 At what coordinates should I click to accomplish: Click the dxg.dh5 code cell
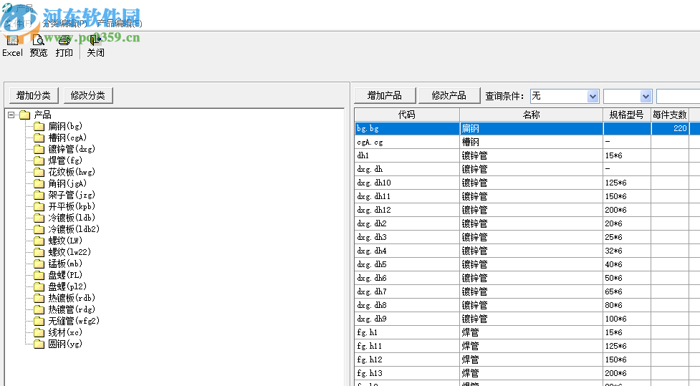tap(407, 265)
